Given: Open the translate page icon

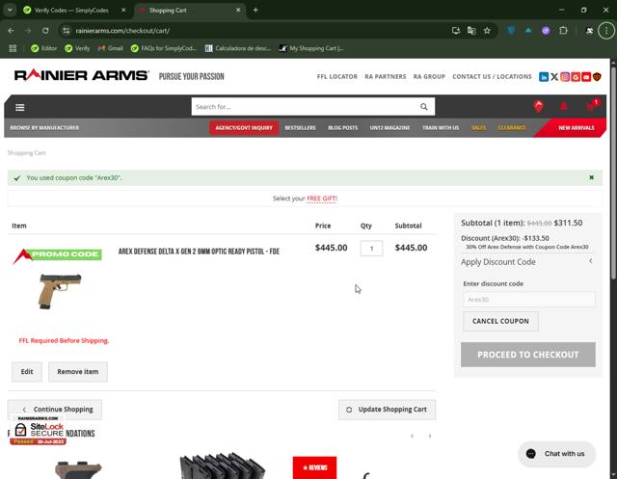Looking at the screenshot, I should [x=471, y=31].
